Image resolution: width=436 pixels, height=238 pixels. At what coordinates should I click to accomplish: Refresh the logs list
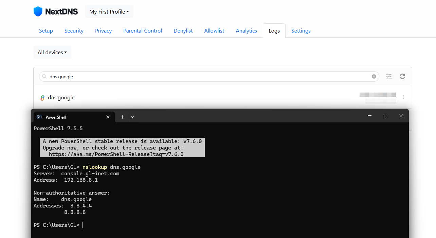coord(402,77)
